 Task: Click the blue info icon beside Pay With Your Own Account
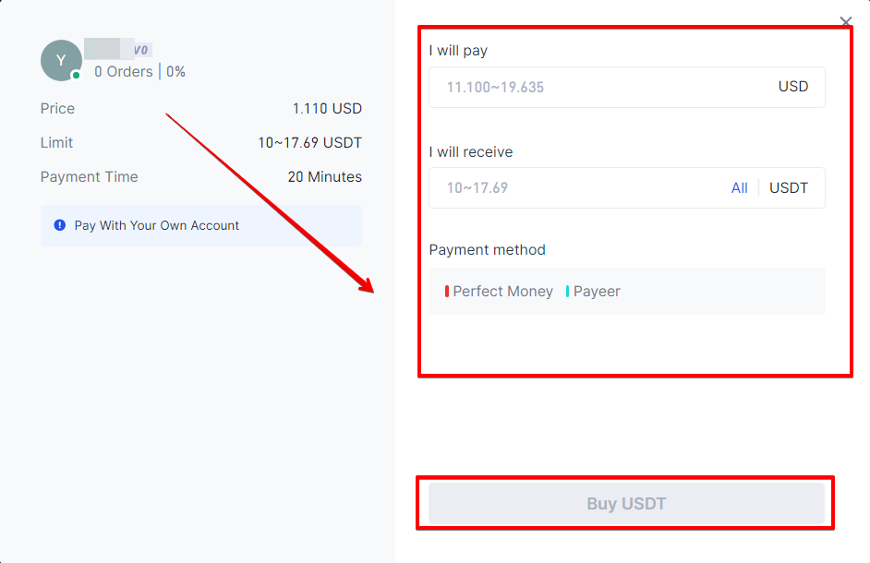coord(59,225)
